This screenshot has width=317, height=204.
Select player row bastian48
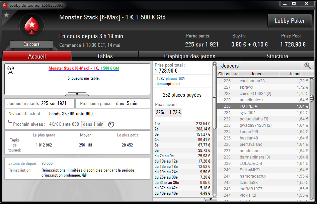(x=263, y=138)
